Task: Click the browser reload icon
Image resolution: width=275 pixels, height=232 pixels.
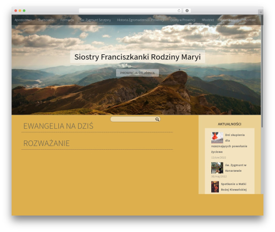Action: tap(179, 10)
